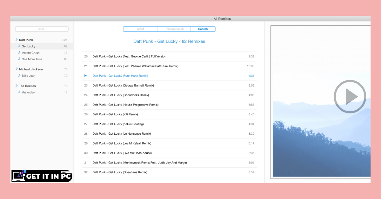Click the 221 count beside Daft Punk
The height and width of the screenshot is (199, 381).
[65, 40]
